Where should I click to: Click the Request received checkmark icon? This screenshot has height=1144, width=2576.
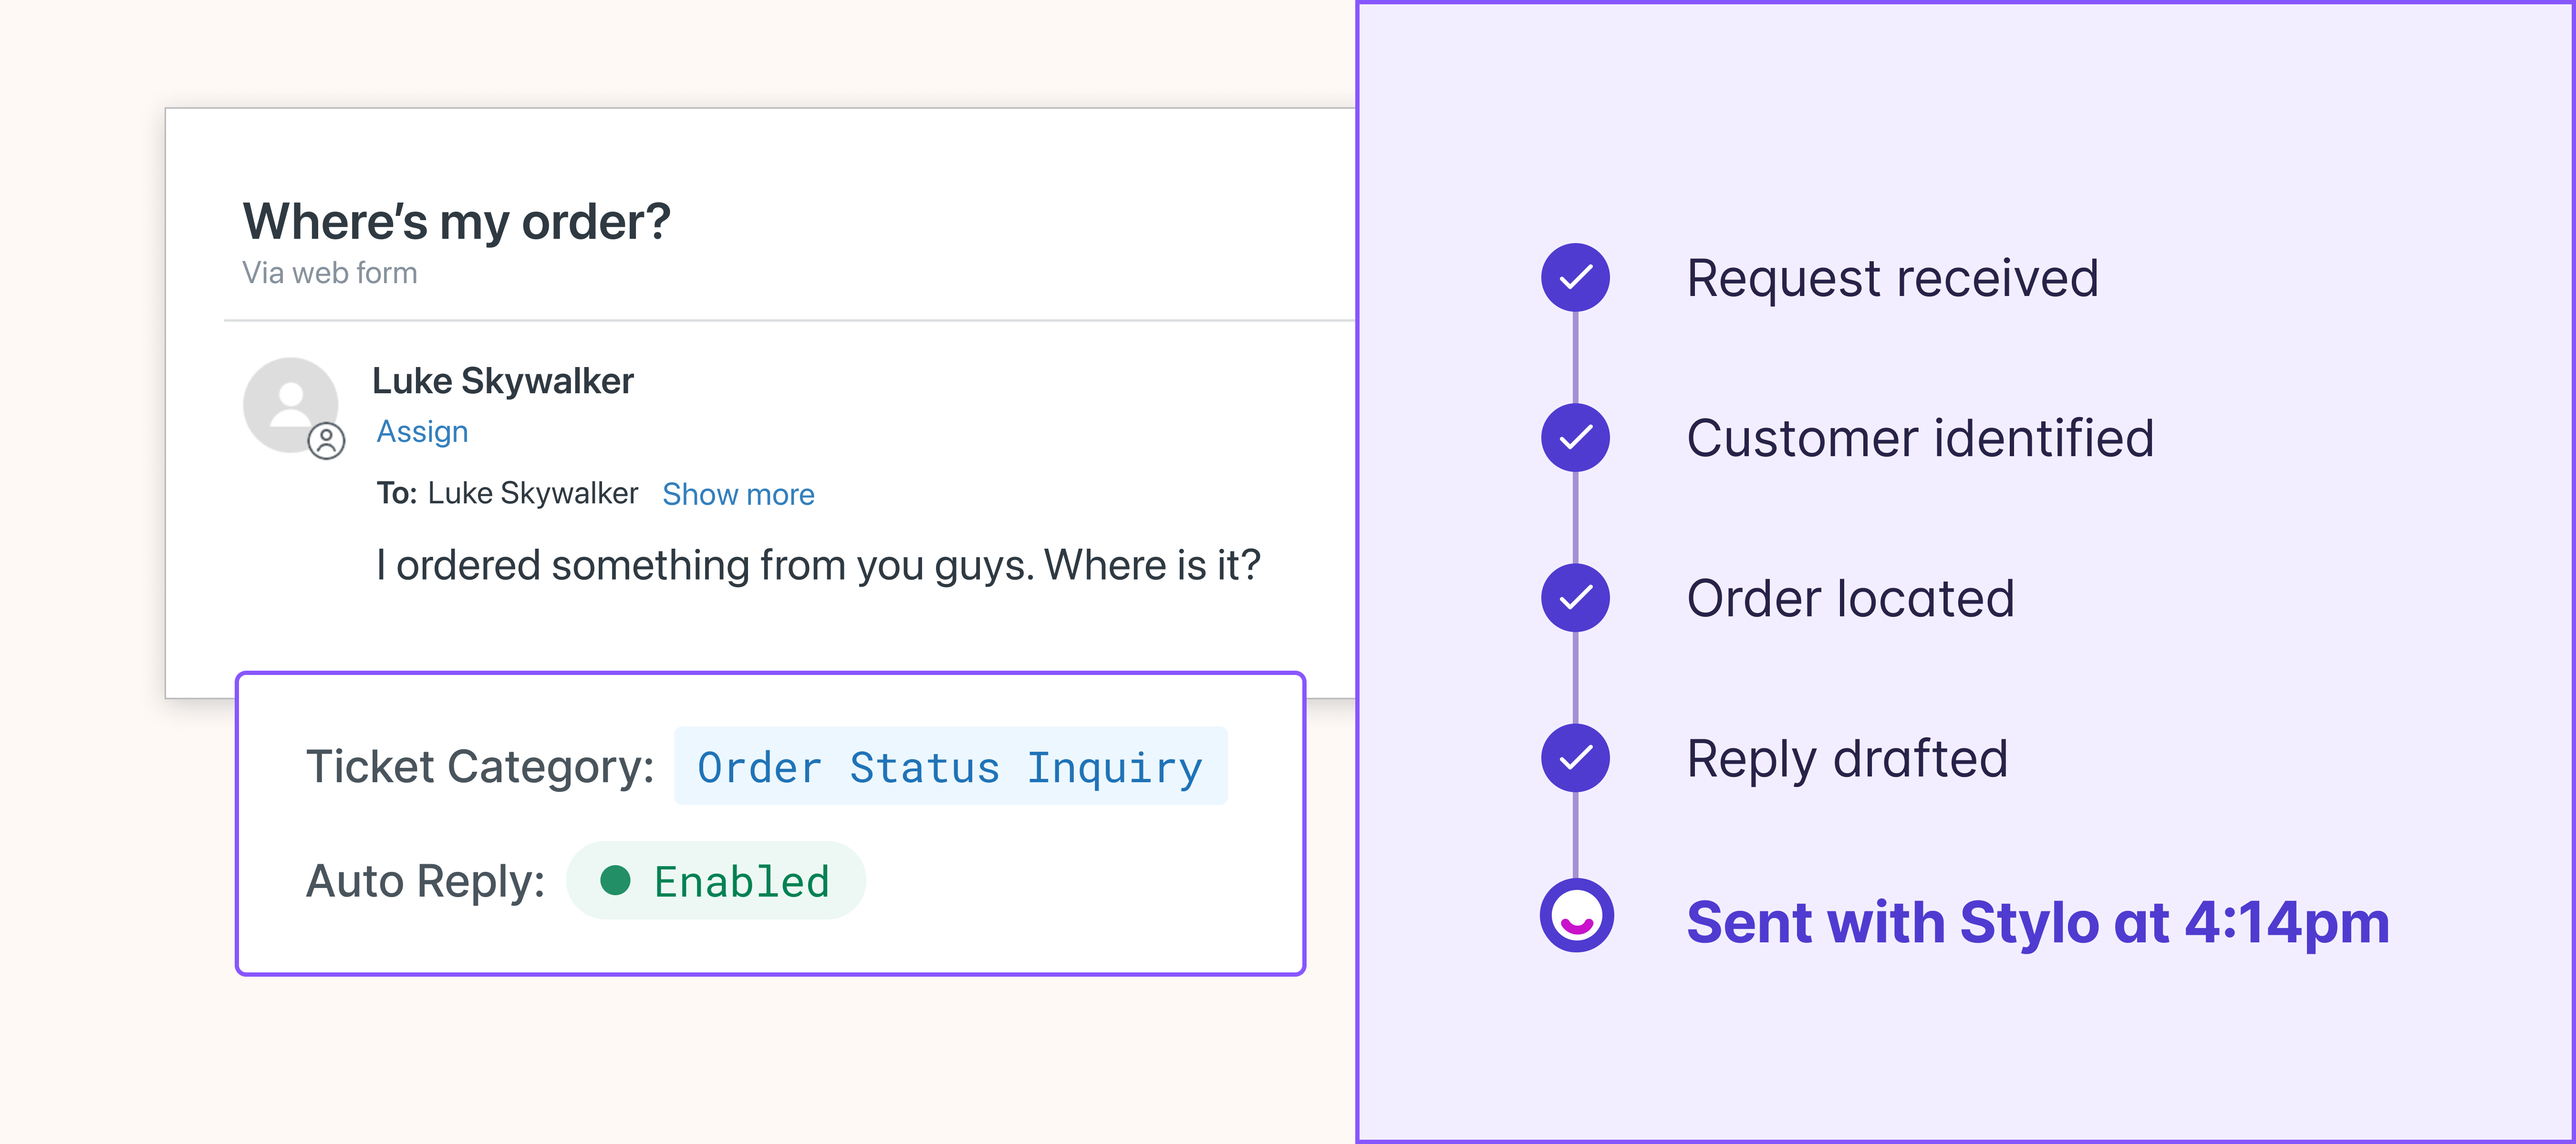point(1575,278)
